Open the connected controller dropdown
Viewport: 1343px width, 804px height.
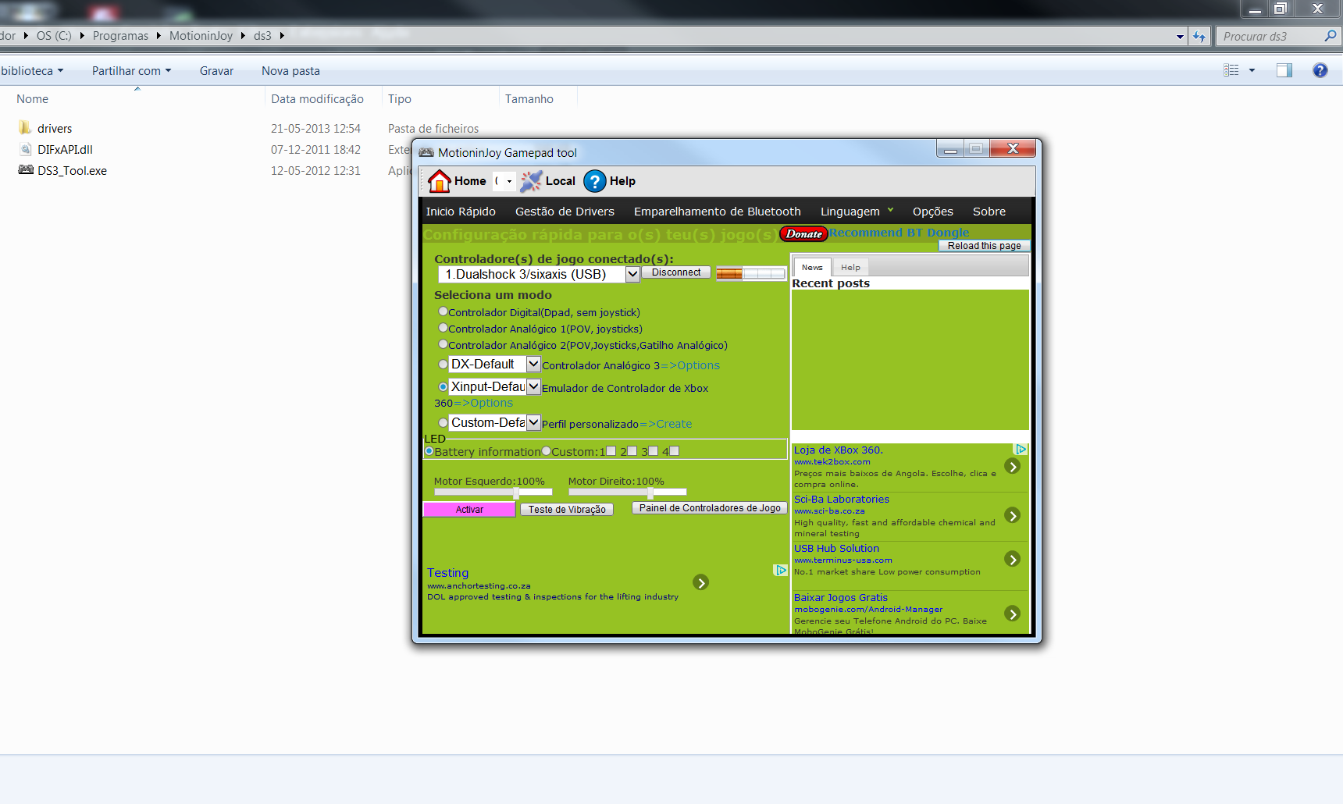click(x=632, y=274)
